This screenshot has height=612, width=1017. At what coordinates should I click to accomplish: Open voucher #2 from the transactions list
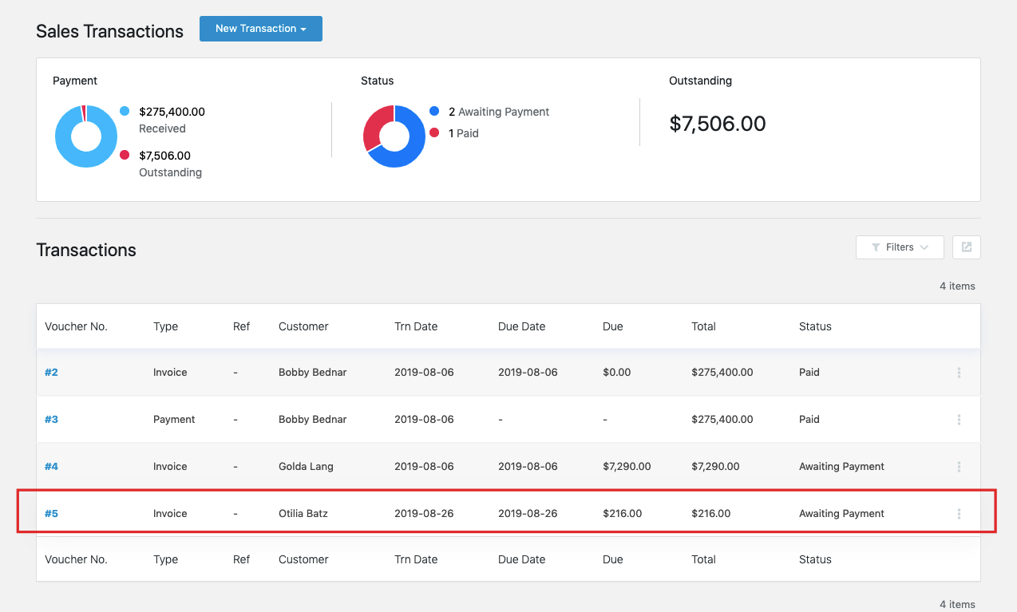coord(51,372)
